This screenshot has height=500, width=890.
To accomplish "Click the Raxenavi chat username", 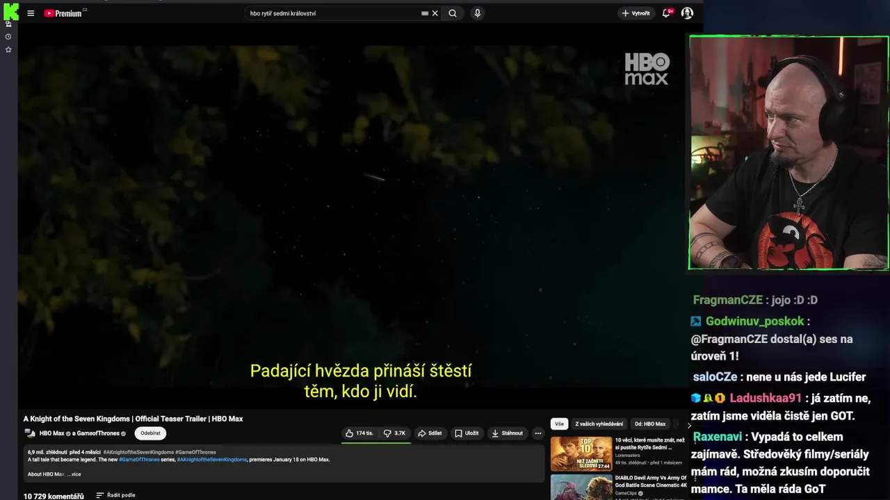I will [x=718, y=437].
